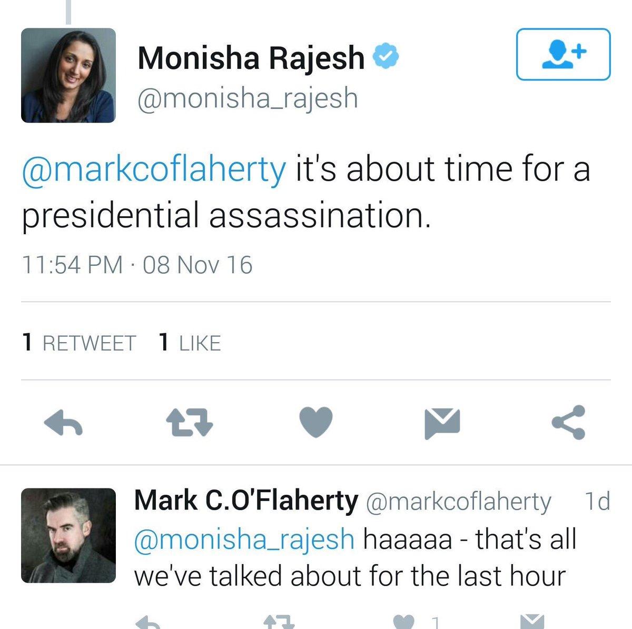The width and height of the screenshot is (632, 629).
Task: Share the main tweet using share icon
Action: tap(568, 422)
